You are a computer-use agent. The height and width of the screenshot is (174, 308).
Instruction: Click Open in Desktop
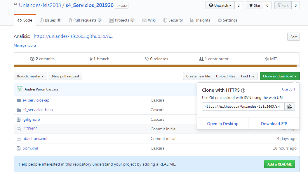coord(223,124)
